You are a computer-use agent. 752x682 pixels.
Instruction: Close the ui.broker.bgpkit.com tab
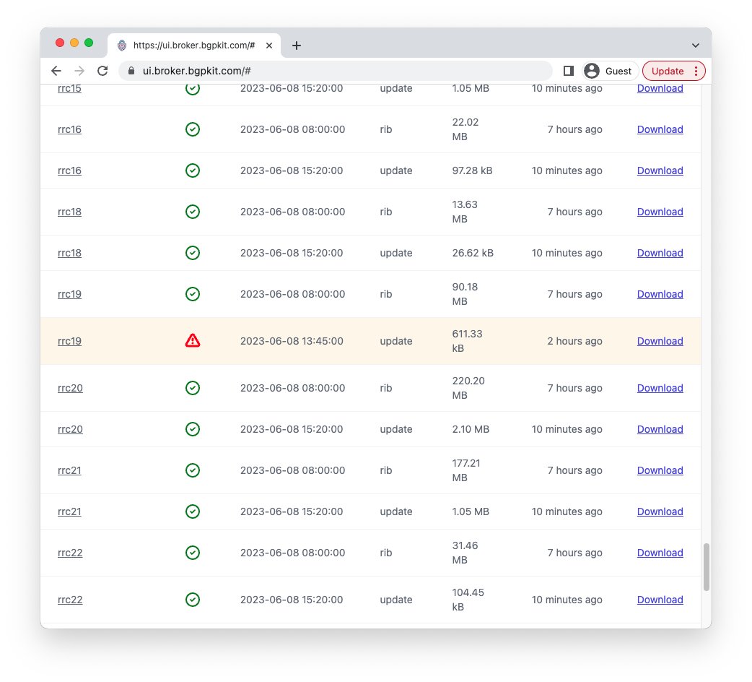(269, 46)
